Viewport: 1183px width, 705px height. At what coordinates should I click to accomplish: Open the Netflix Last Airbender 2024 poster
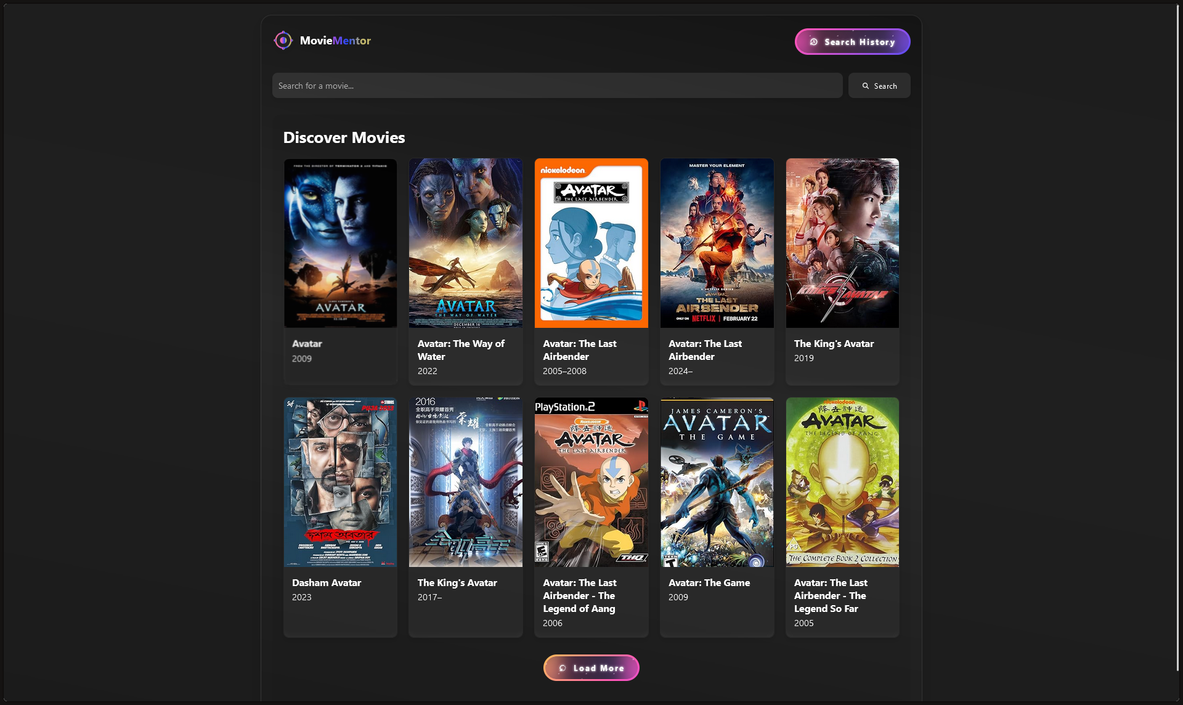[717, 243]
